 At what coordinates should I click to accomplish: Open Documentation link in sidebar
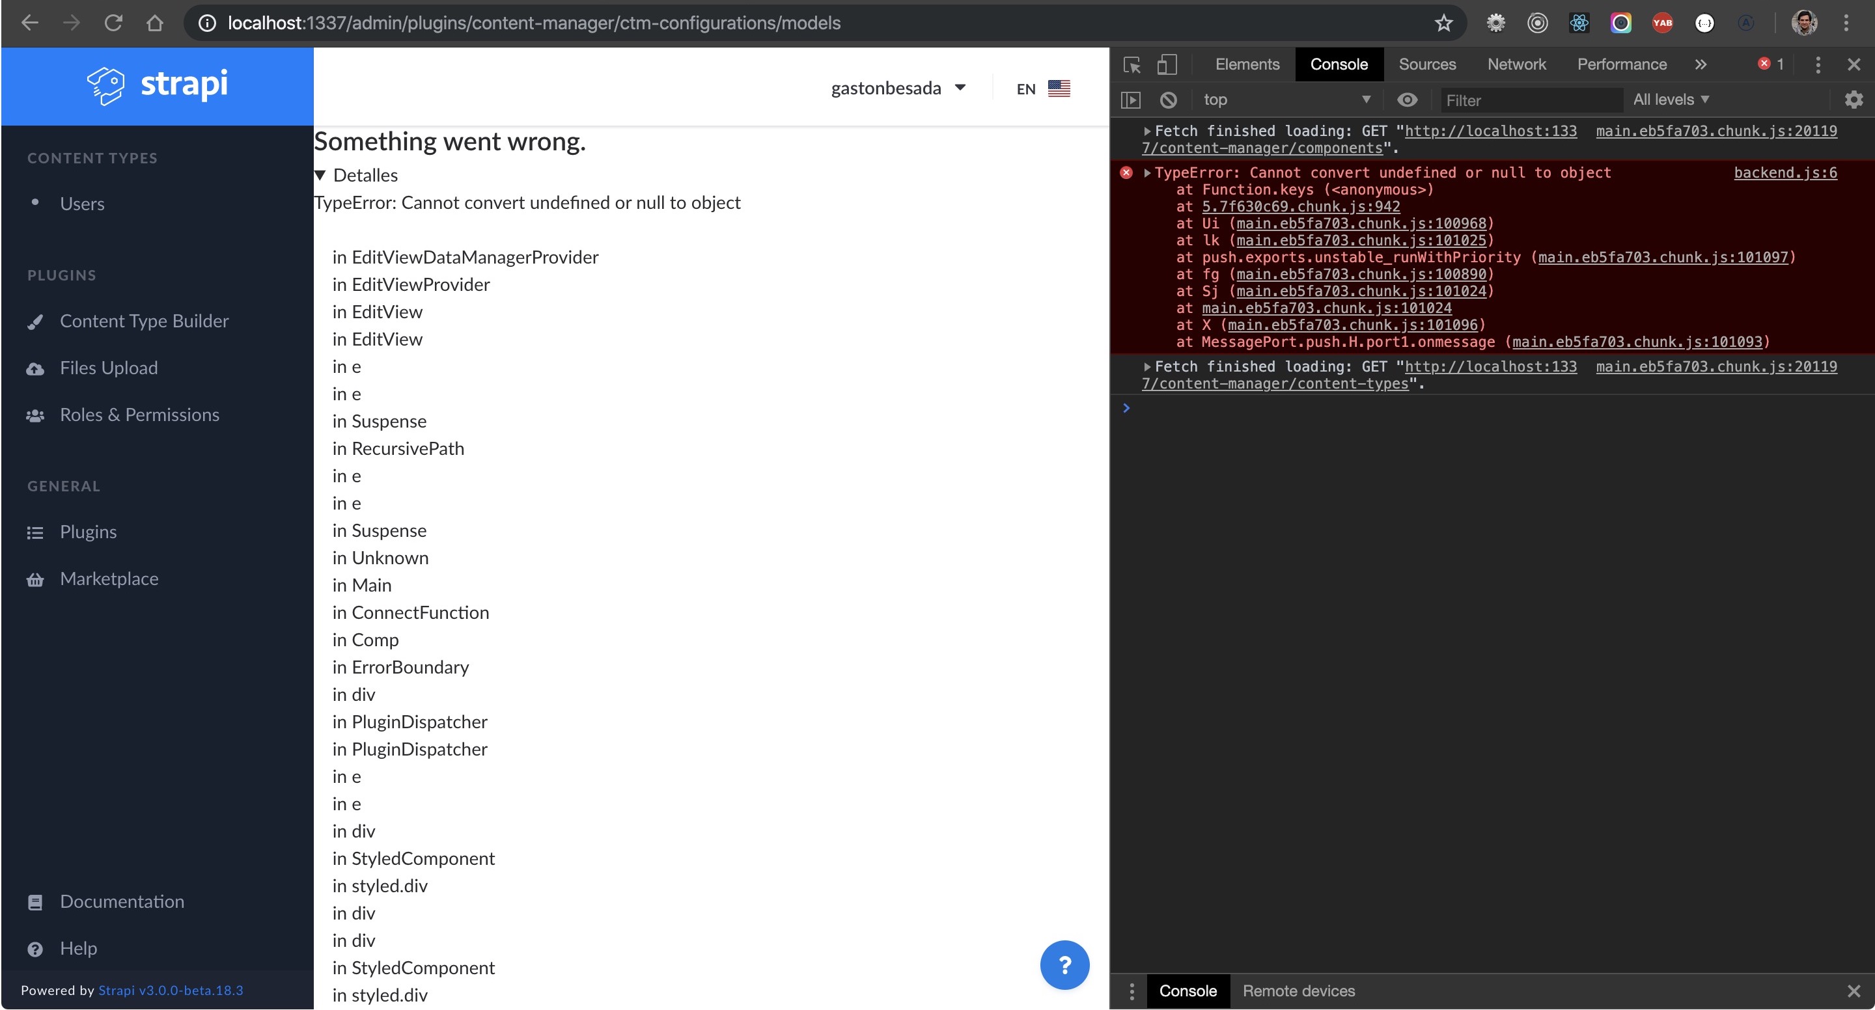tap(122, 901)
